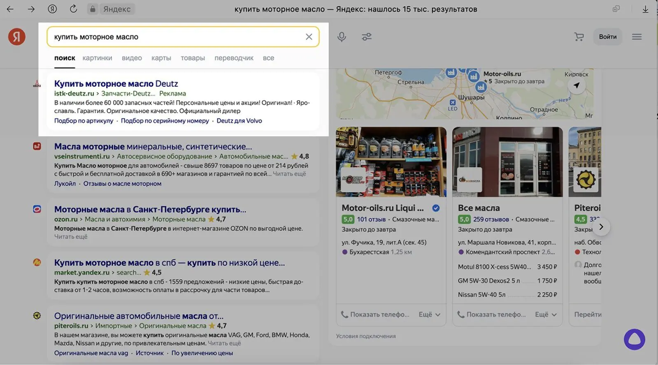The width and height of the screenshot is (658, 365).
Task: Click the lock icon beside Яндекс
Action: (93, 9)
